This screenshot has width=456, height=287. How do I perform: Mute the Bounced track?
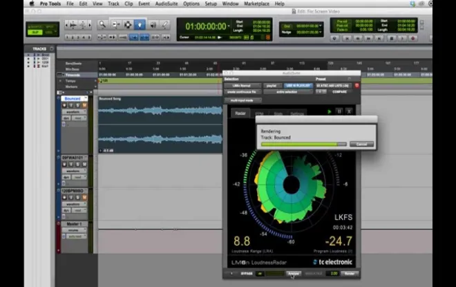point(84,105)
